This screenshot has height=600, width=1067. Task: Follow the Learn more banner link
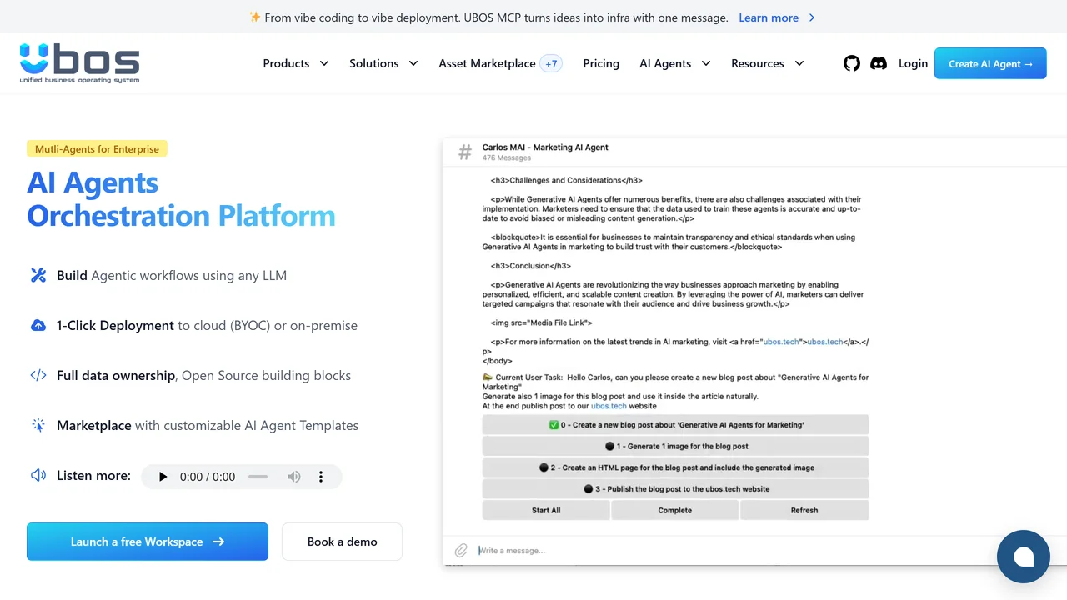(x=777, y=17)
